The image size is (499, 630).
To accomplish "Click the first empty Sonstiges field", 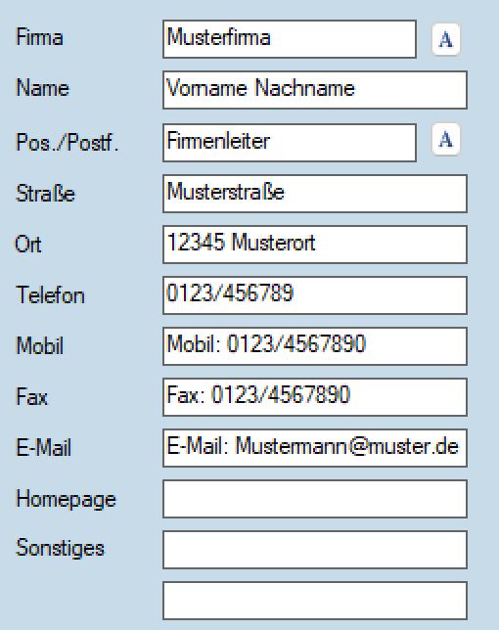I will coord(315,550).
